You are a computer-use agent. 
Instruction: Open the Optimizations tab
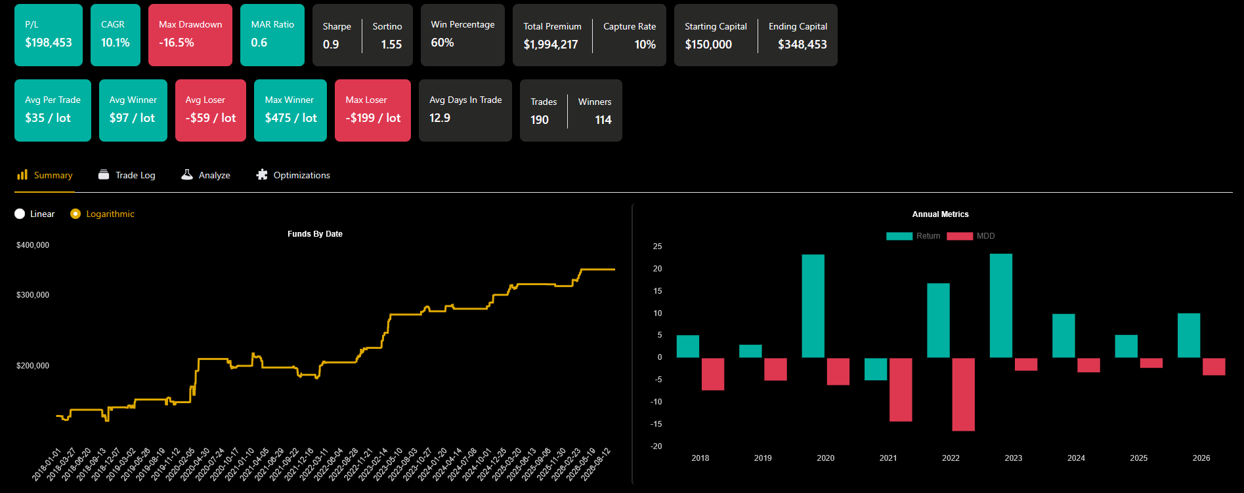click(293, 175)
